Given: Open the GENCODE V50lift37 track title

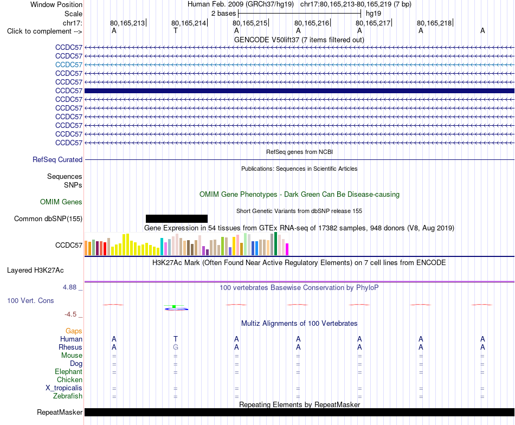Looking at the screenshot, I should tap(299, 40).
